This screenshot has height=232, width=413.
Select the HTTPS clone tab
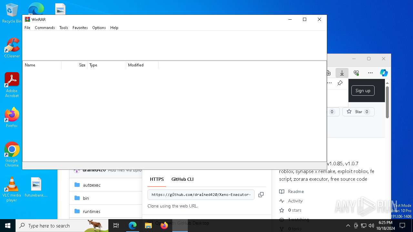pos(157,179)
